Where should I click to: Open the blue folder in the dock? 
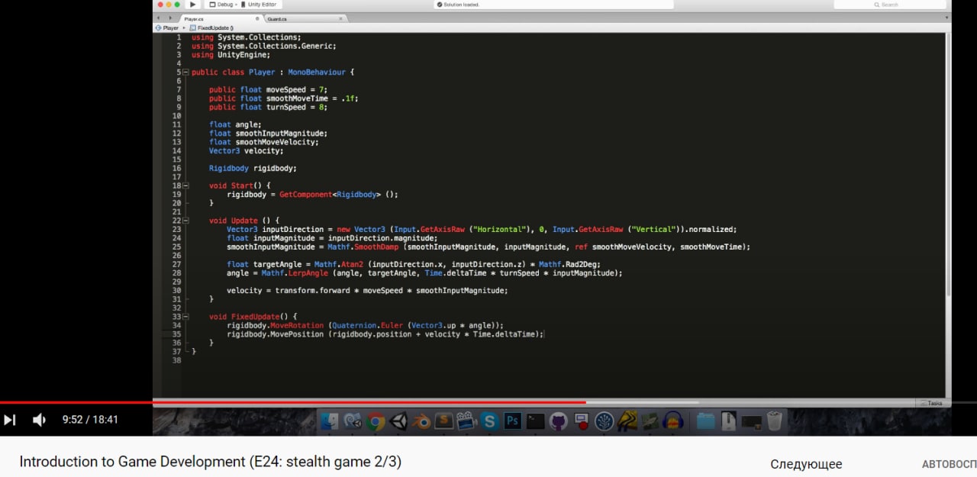click(x=706, y=421)
